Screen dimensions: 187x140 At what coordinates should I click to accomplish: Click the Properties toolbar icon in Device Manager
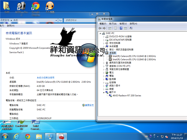pos(115,28)
